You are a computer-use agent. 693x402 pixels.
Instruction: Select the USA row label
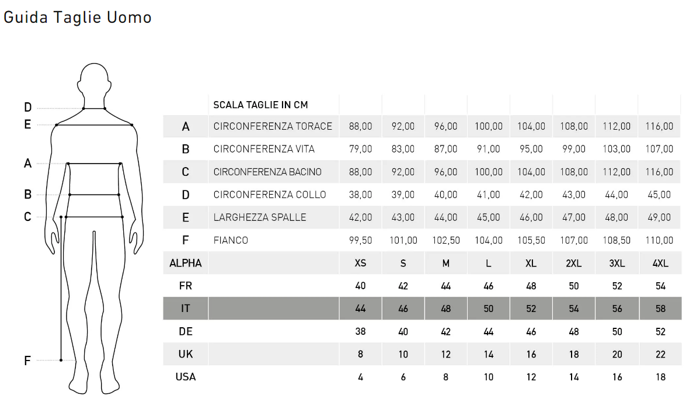coord(186,377)
